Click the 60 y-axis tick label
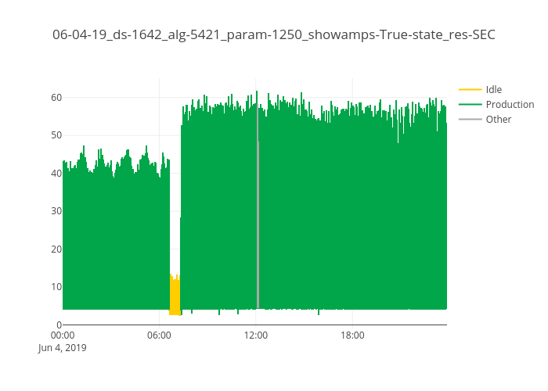Screen dimensions: 548x391 (56, 98)
